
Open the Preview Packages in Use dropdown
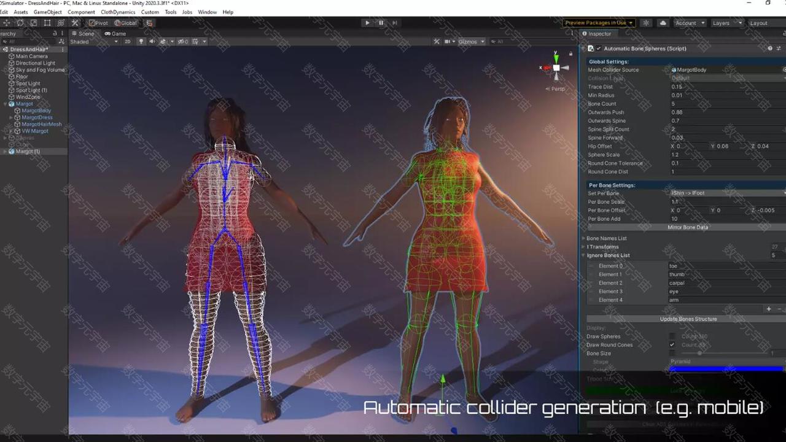click(599, 23)
